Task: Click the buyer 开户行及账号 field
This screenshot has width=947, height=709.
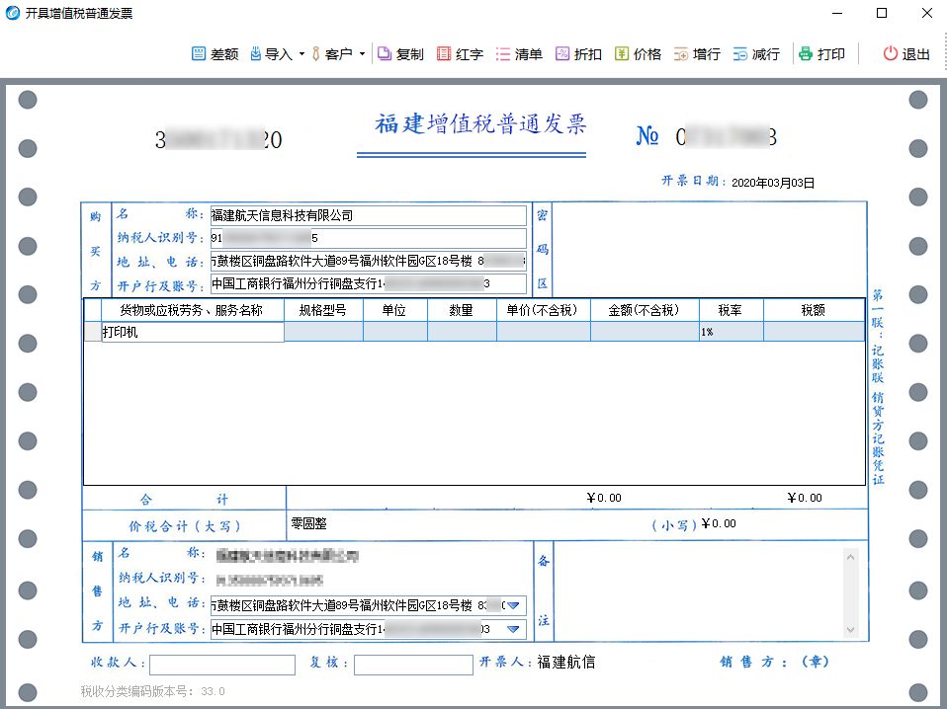Action: click(x=369, y=283)
